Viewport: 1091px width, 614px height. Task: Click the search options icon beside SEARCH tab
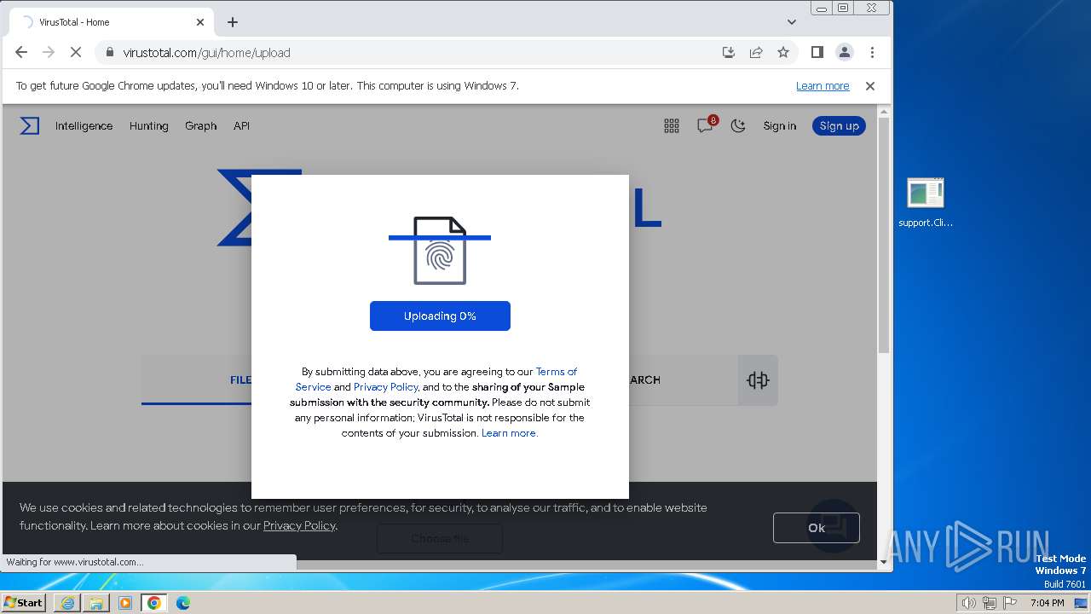758,380
